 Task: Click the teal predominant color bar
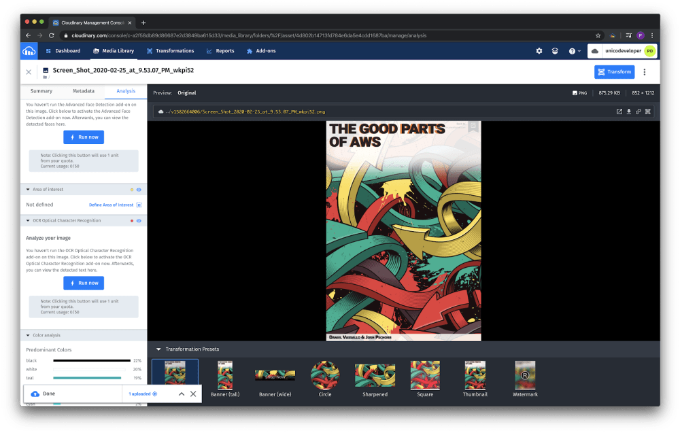[87, 378]
